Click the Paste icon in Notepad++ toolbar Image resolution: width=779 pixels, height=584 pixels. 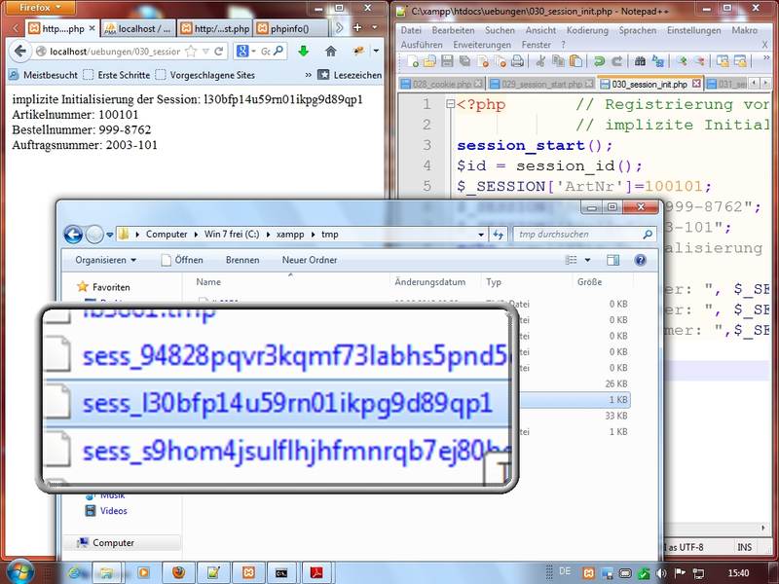(x=575, y=61)
